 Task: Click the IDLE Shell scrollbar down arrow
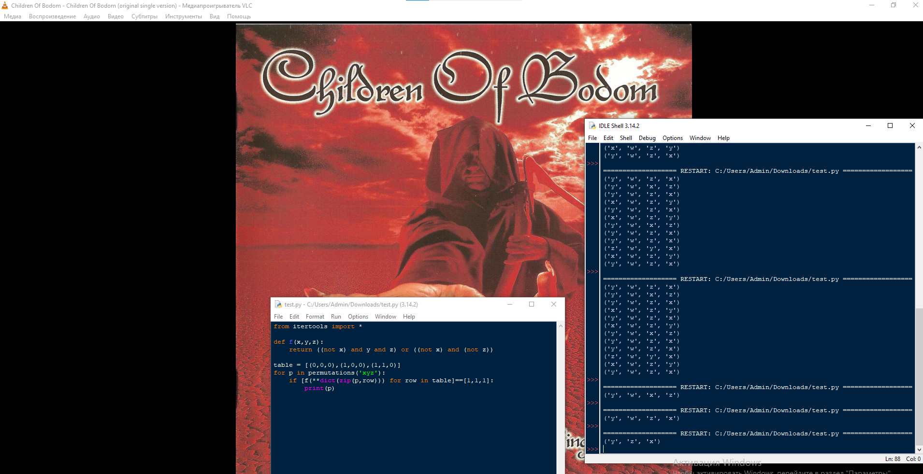click(919, 450)
